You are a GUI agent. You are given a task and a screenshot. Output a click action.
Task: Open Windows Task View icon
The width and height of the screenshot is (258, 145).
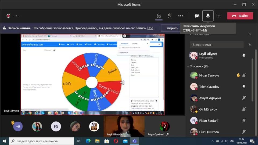pyautogui.click(x=78, y=141)
